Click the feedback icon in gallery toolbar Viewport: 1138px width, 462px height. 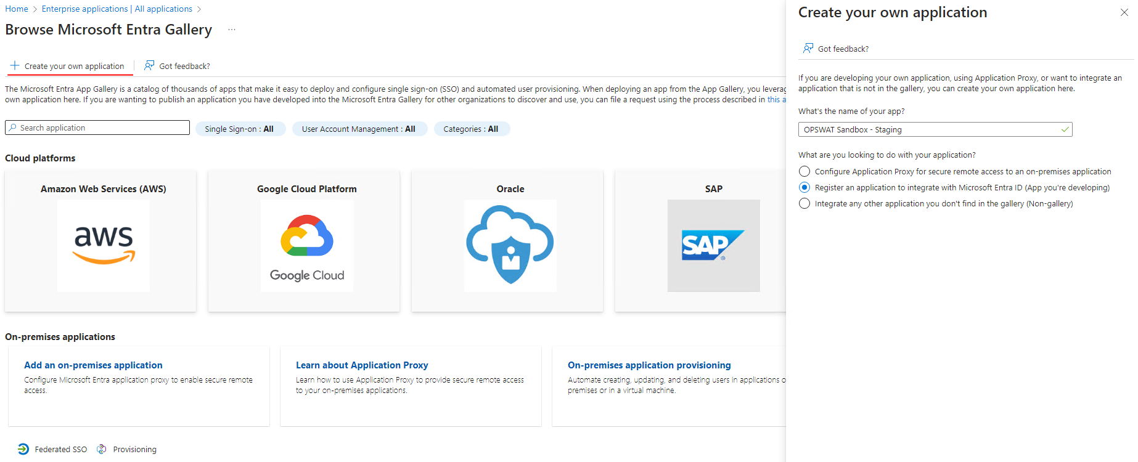(x=149, y=65)
